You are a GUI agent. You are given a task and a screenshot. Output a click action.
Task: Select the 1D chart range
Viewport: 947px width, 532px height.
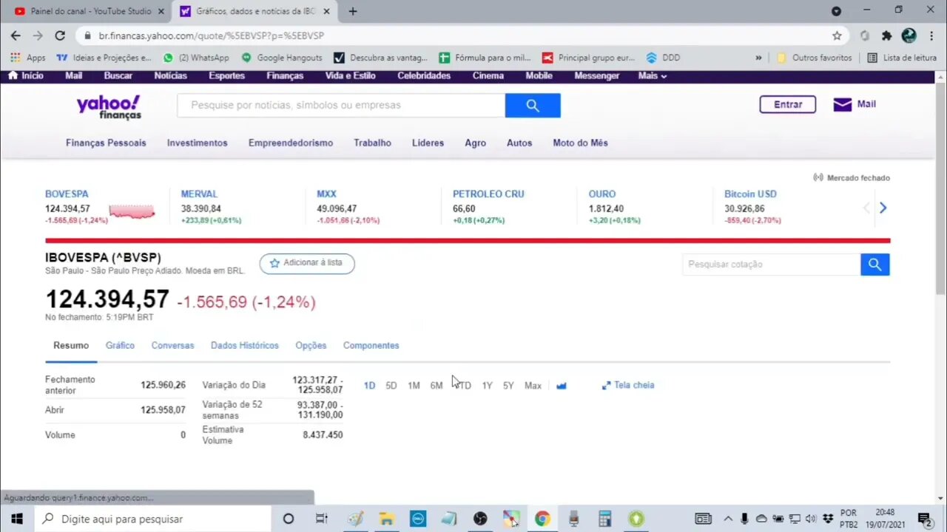point(369,386)
